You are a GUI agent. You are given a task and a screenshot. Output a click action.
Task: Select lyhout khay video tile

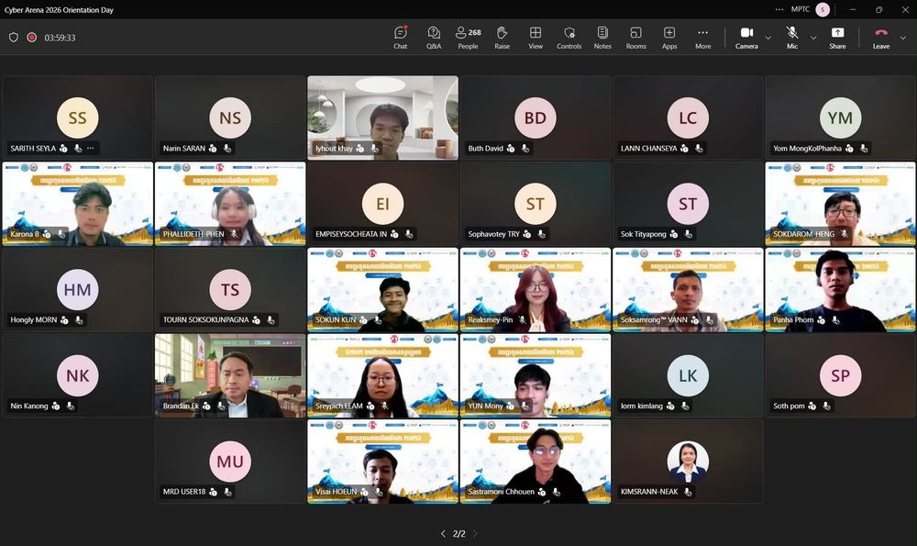coord(382,117)
